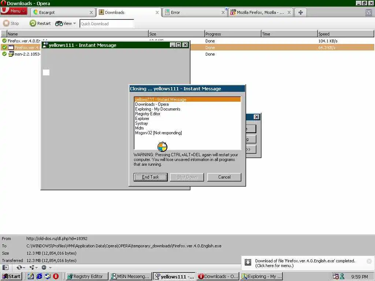Close the yellows111 Instant Message window
The height and width of the screenshot is (281, 375).
(185, 45)
